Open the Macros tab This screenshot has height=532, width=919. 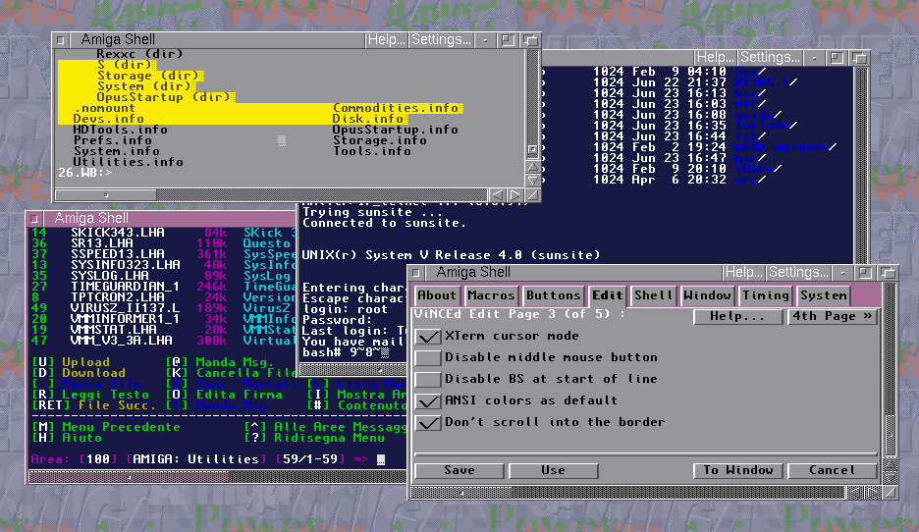491,295
